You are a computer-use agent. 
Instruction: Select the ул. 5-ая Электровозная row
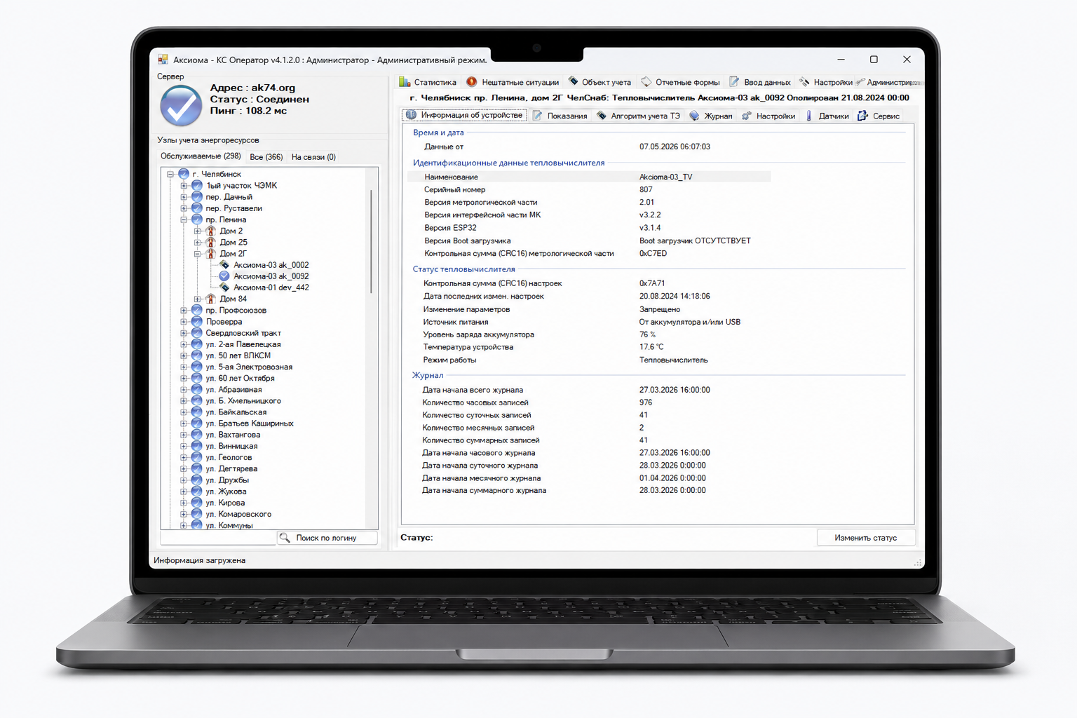248,367
